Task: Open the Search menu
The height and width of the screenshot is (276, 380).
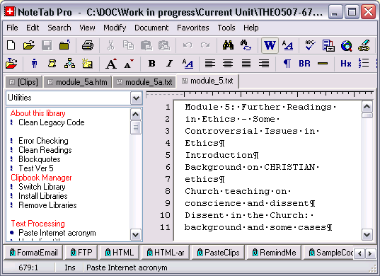Action: (59, 28)
